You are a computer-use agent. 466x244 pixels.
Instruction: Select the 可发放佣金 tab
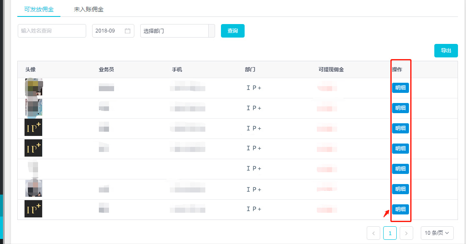[x=39, y=9]
